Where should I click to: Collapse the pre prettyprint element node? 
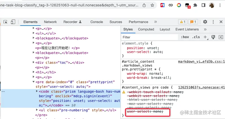click(34, 82)
